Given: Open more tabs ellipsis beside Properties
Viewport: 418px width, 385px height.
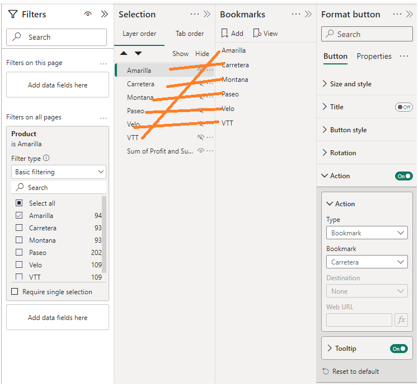Looking at the screenshot, I should click(404, 56).
